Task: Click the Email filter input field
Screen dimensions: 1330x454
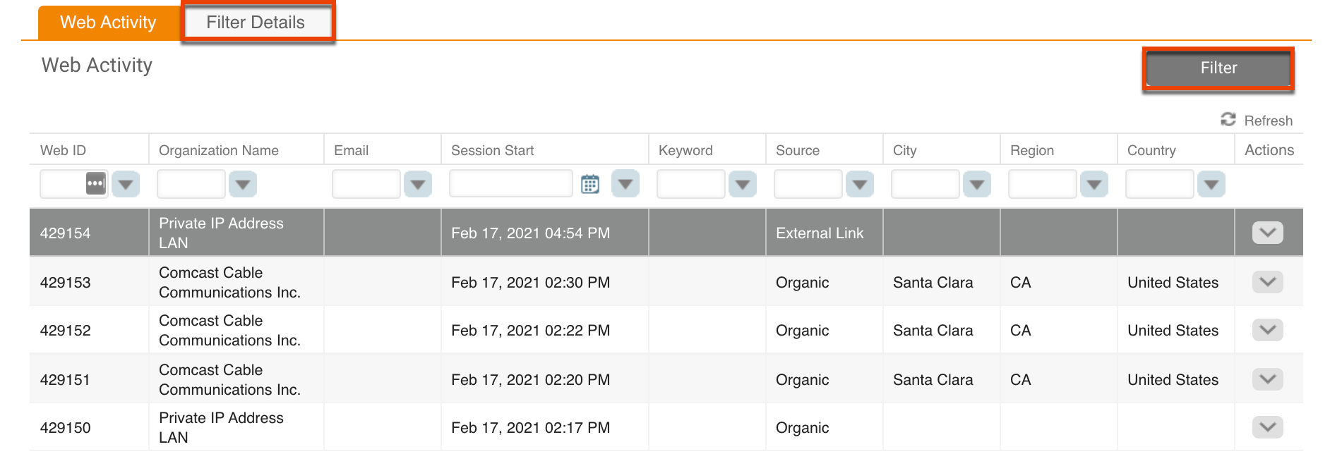Action: pos(367,183)
